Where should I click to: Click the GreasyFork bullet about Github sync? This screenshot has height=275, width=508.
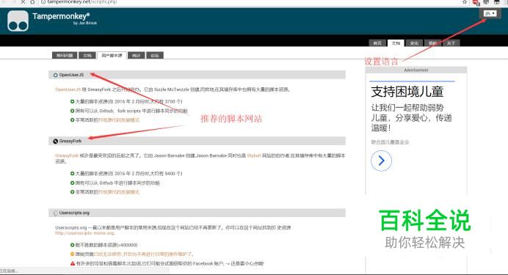(x=117, y=183)
